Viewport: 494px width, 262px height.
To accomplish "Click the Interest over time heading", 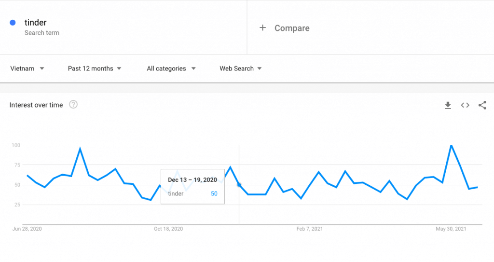I will 36,105.
